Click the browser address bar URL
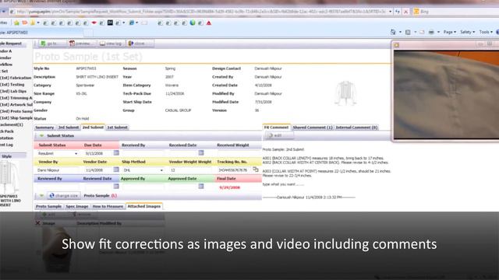This screenshot has width=499, height=280. (x=201, y=12)
